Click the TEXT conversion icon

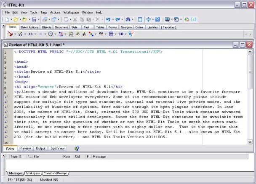pos(61,34)
